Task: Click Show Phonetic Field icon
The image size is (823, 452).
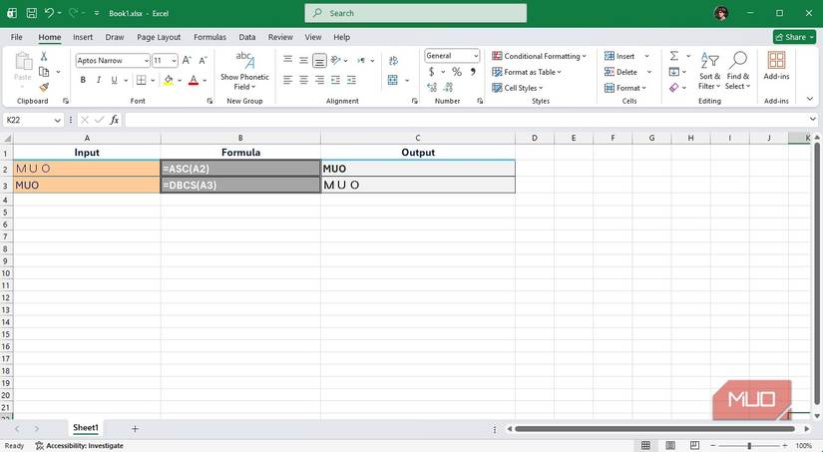Action: [x=244, y=61]
